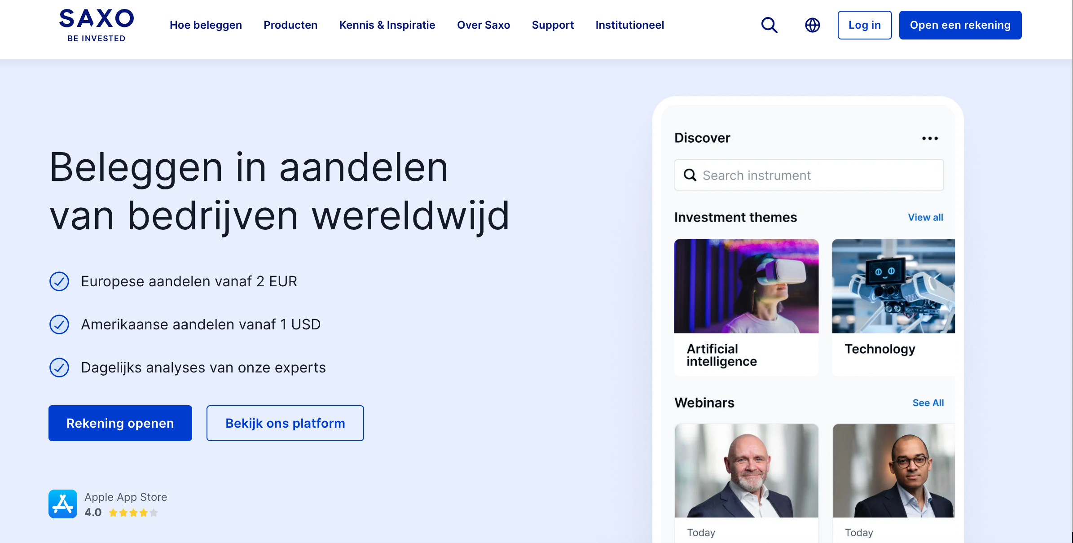This screenshot has height=543, width=1073.
Task: Expand the Over Saxo navigation item
Action: coord(483,25)
